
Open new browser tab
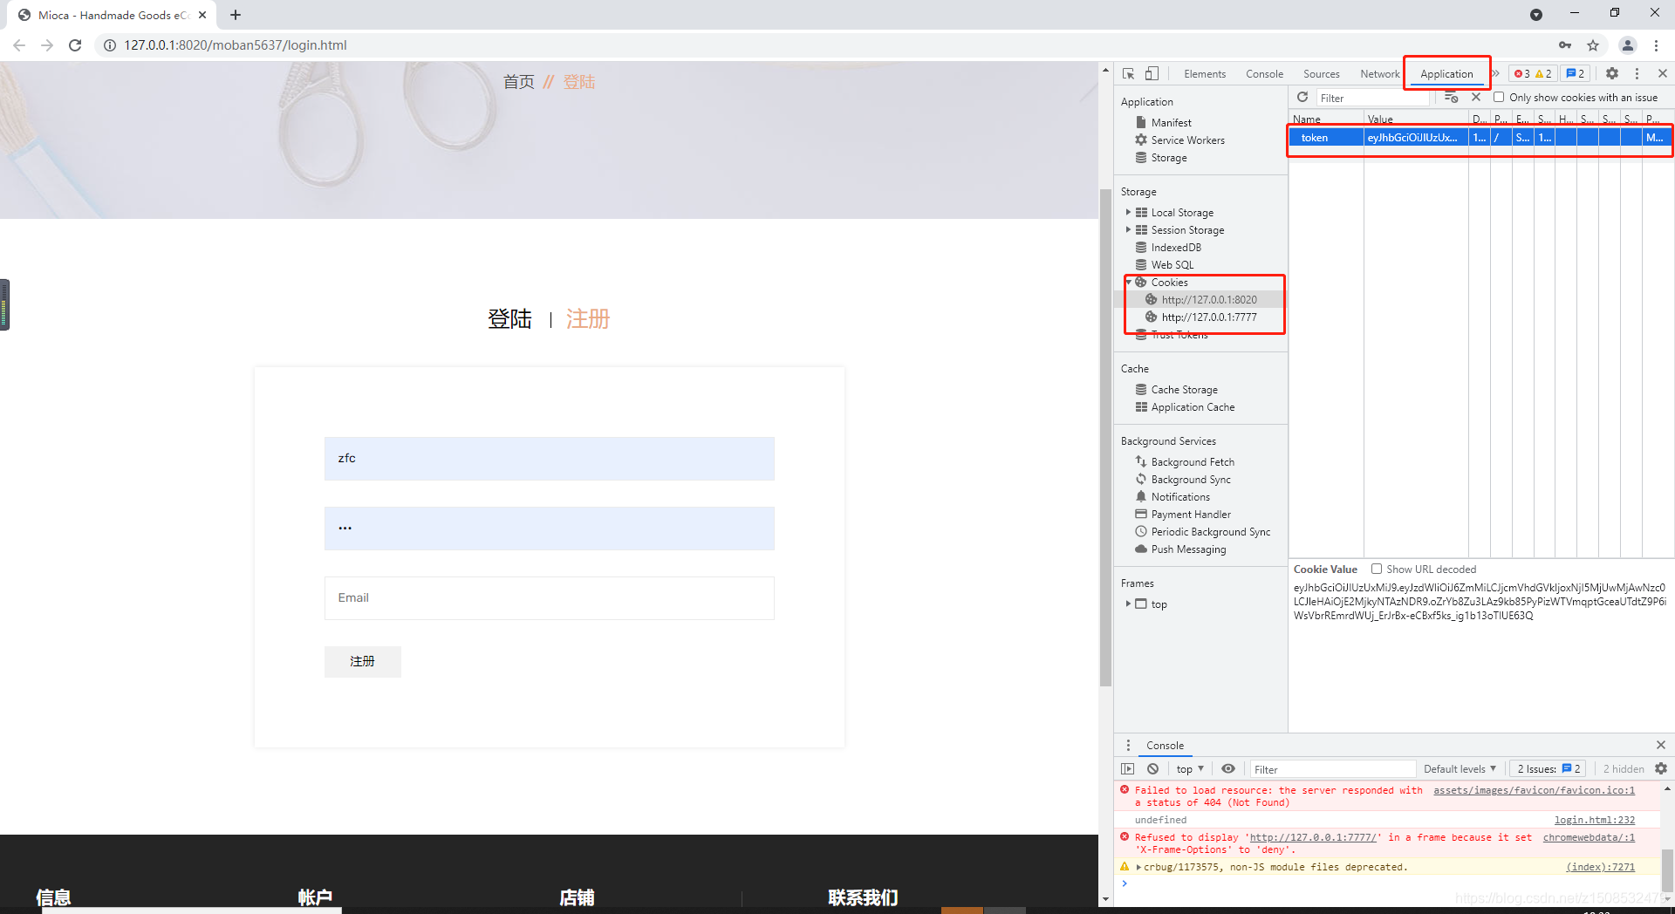[x=236, y=15]
